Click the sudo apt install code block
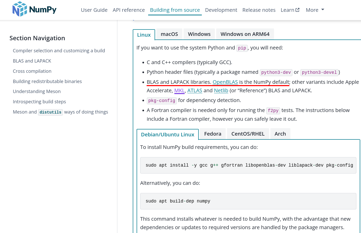 pyautogui.click(x=248, y=165)
